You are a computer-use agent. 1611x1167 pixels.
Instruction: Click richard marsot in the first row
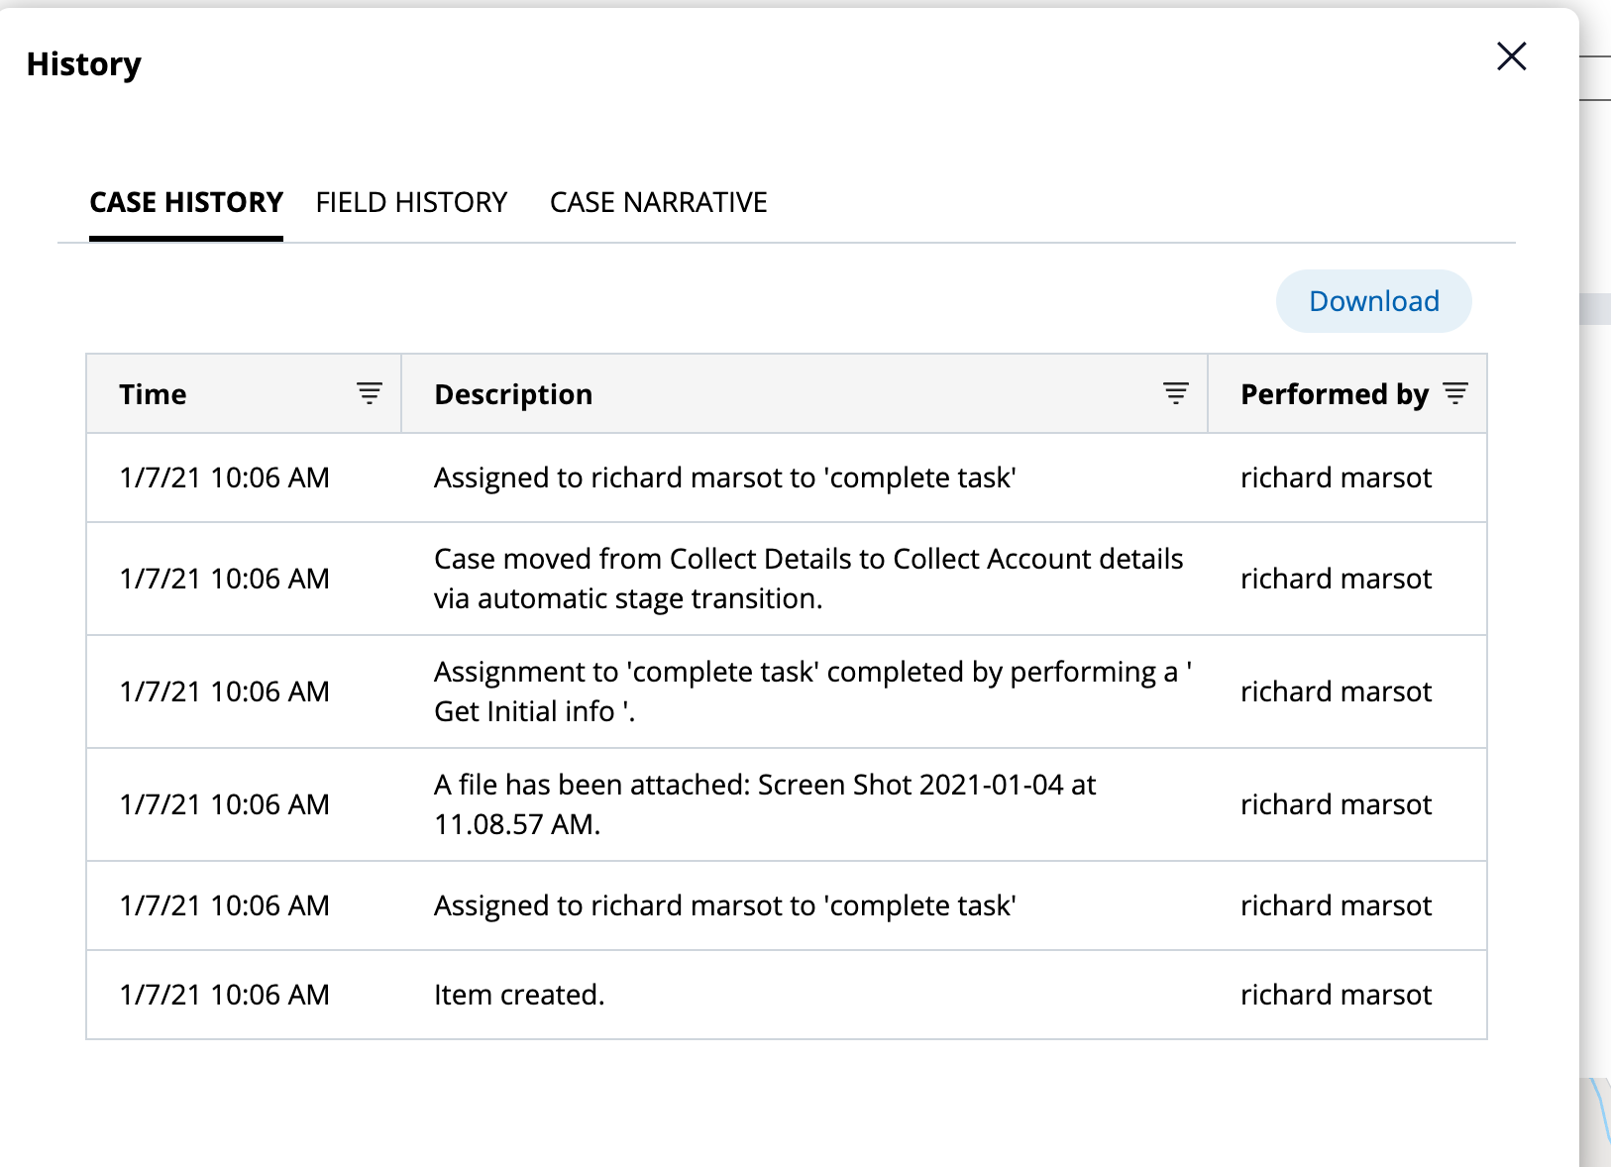click(x=1336, y=477)
